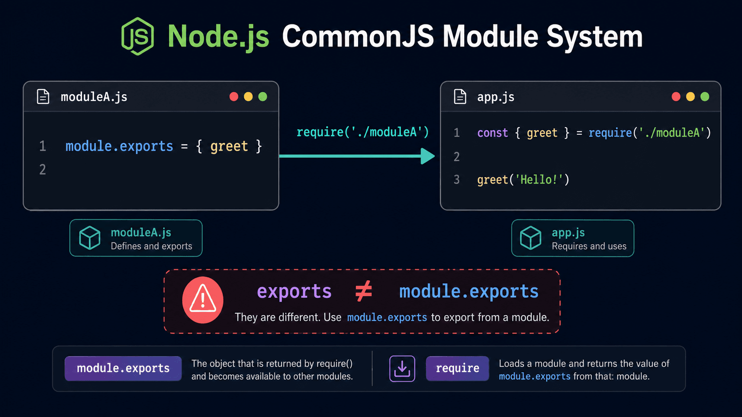The image size is (742, 417).
Task: Click blue 'module.exports' link in require description
Action: click(x=535, y=376)
